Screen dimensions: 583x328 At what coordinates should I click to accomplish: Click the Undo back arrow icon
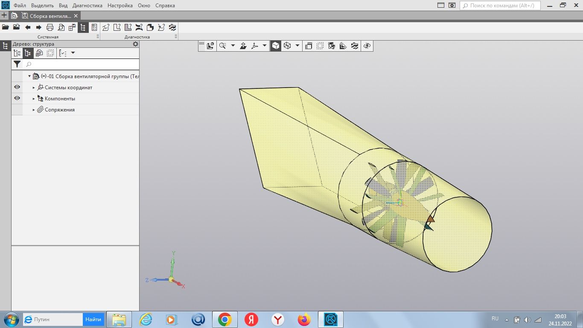pyautogui.click(x=28, y=27)
